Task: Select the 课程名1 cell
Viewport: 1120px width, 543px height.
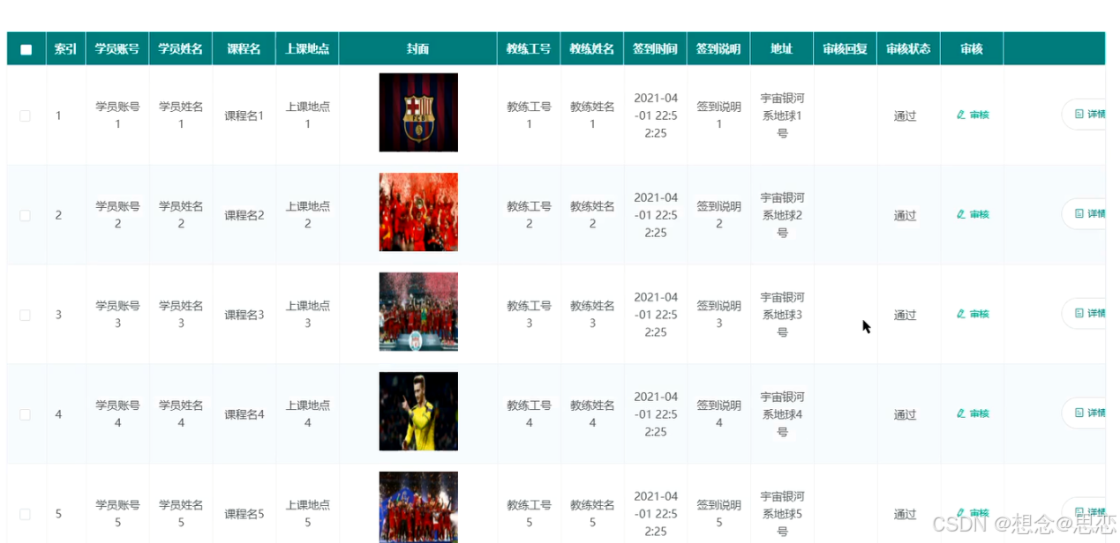Action: click(x=244, y=115)
